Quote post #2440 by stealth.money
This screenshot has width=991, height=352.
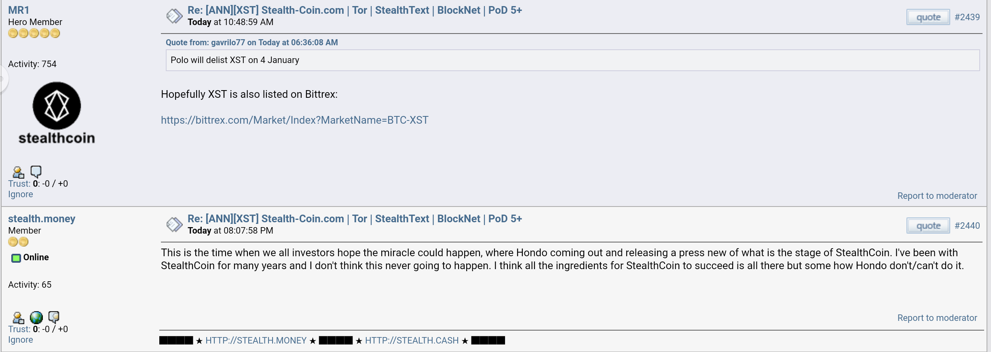928,226
